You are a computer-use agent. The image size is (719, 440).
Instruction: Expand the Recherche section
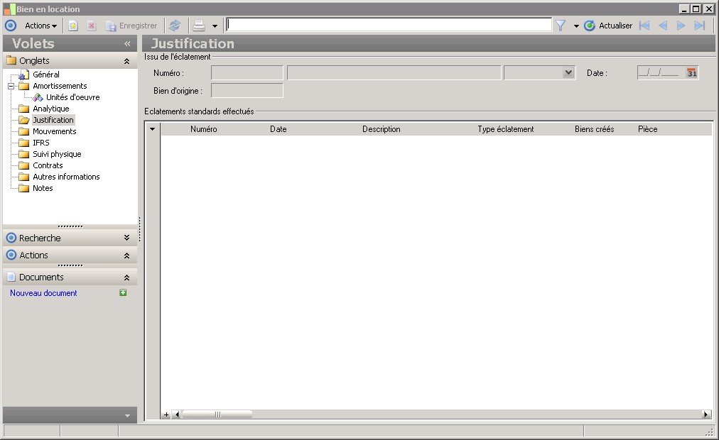pyautogui.click(x=126, y=238)
